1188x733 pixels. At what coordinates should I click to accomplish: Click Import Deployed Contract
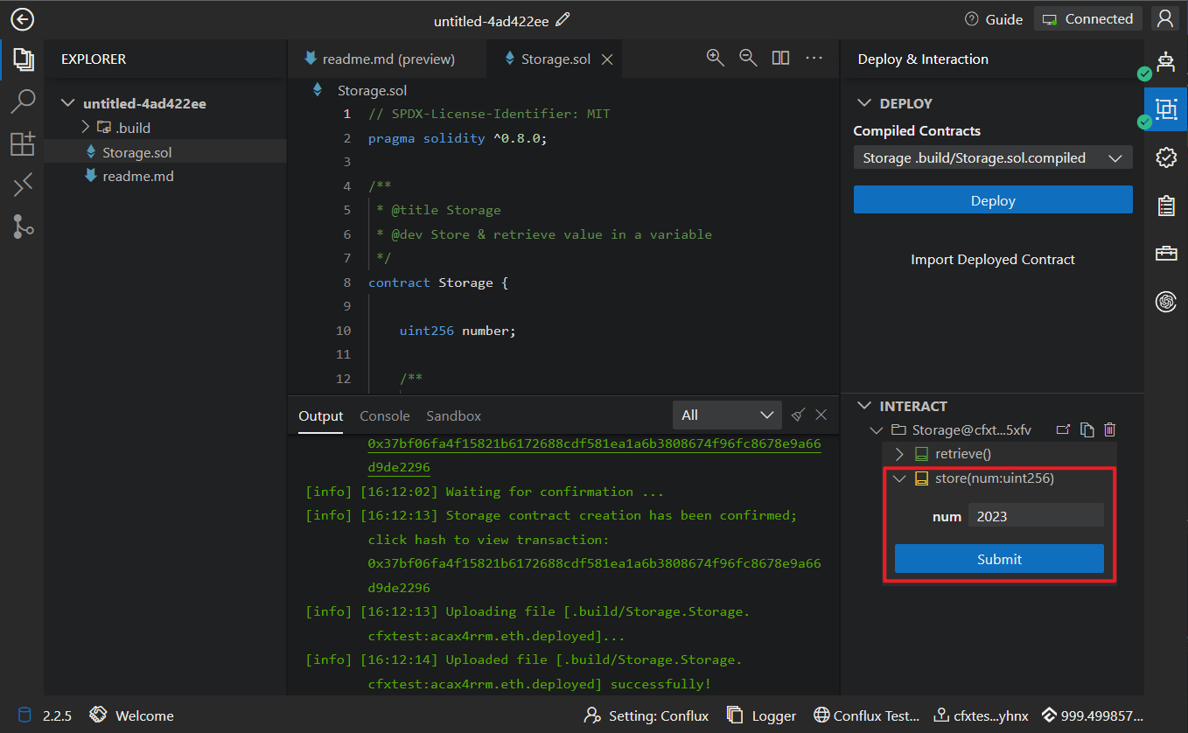point(993,259)
